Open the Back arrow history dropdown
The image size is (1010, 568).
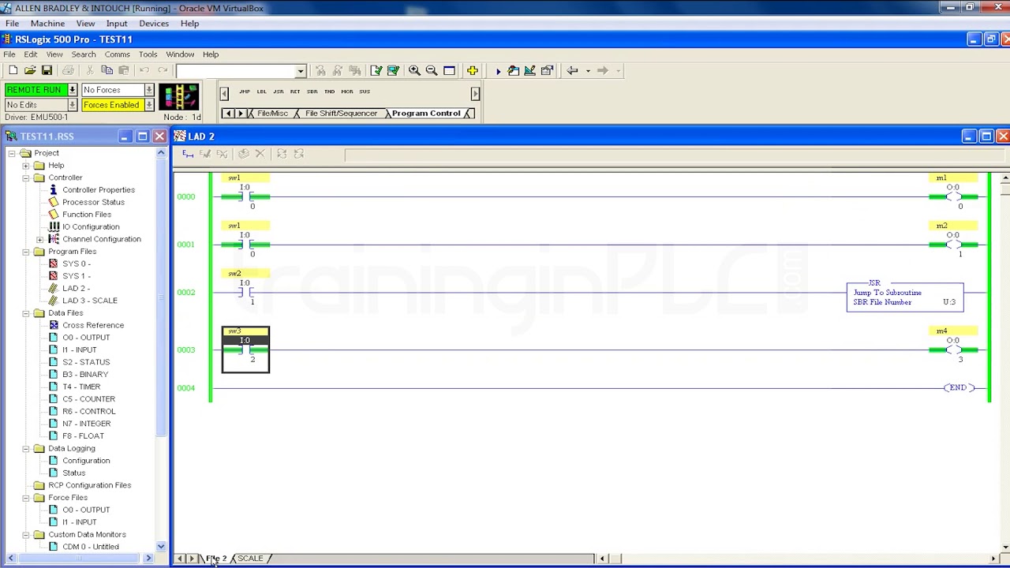coord(587,71)
